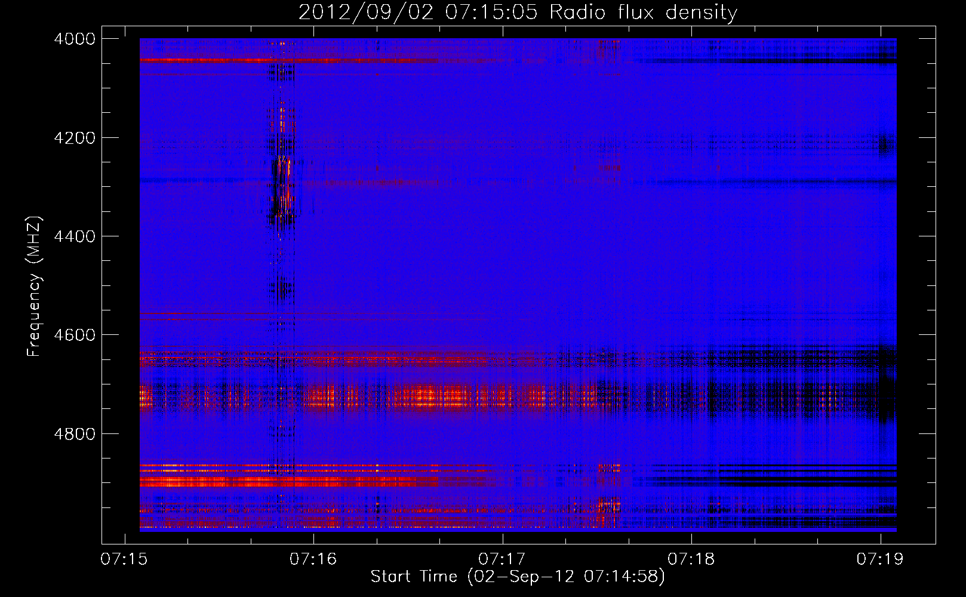Select the 4600 frequency tick label

(x=75, y=335)
